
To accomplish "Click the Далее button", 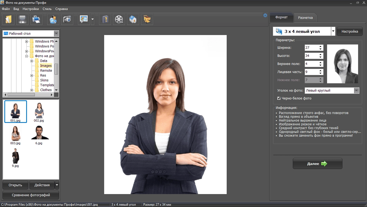I will pyautogui.click(x=317, y=164).
